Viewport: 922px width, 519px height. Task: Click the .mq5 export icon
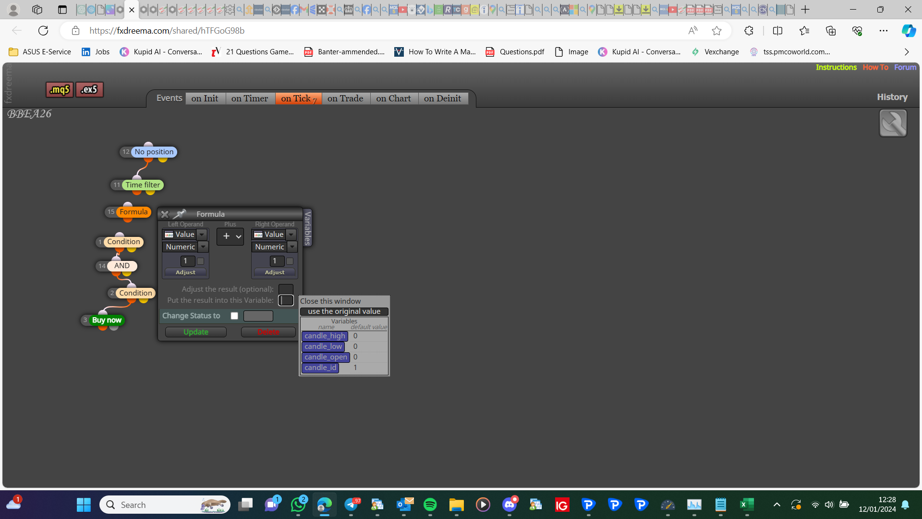click(60, 89)
